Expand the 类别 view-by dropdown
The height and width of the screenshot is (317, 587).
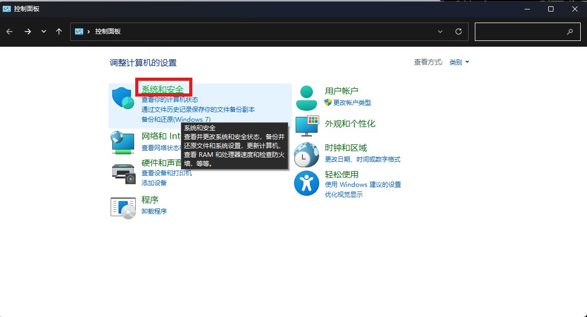point(459,62)
